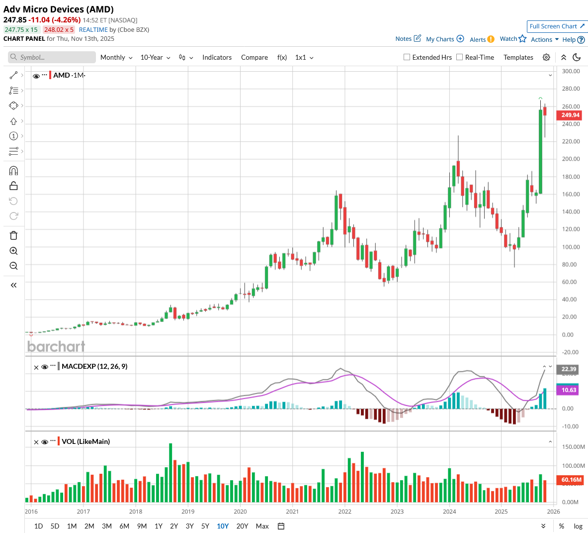
Task: Open MACDEXP settings ellipsis
Action: pyautogui.click(x=53, y=366)
